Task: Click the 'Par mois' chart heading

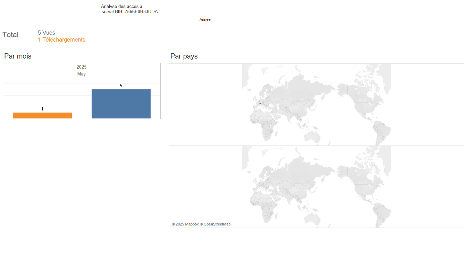Action: 18,56
